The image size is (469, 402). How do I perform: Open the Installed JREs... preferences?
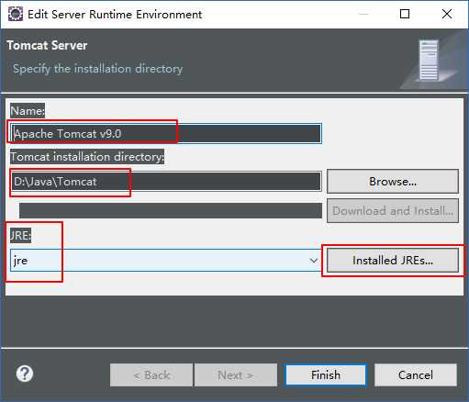393,261
